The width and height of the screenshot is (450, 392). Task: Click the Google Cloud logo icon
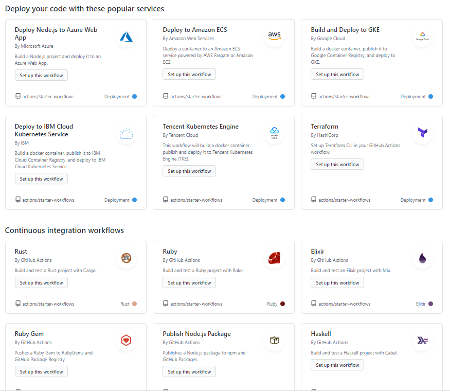[422, 37]
